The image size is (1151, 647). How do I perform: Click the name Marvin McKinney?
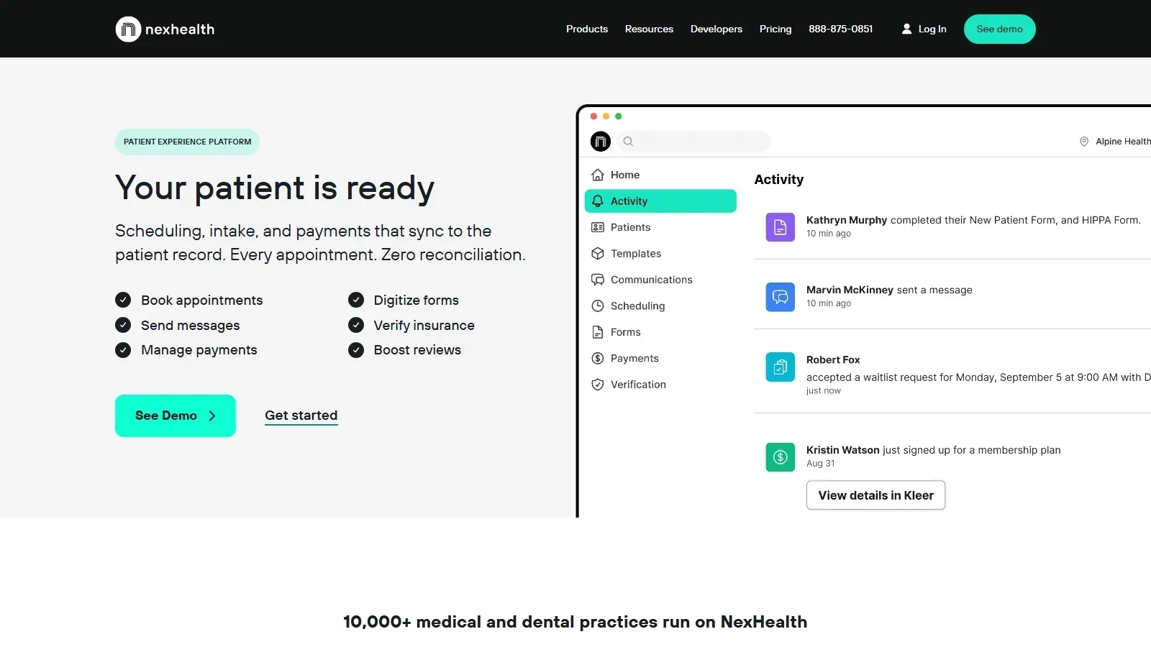coord(850,290)
